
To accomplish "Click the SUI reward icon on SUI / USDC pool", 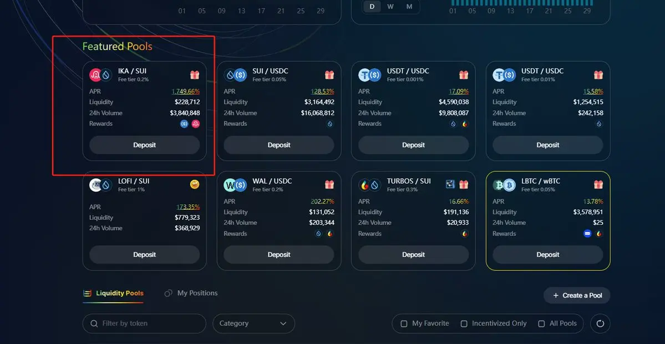I will coord(330,124).
